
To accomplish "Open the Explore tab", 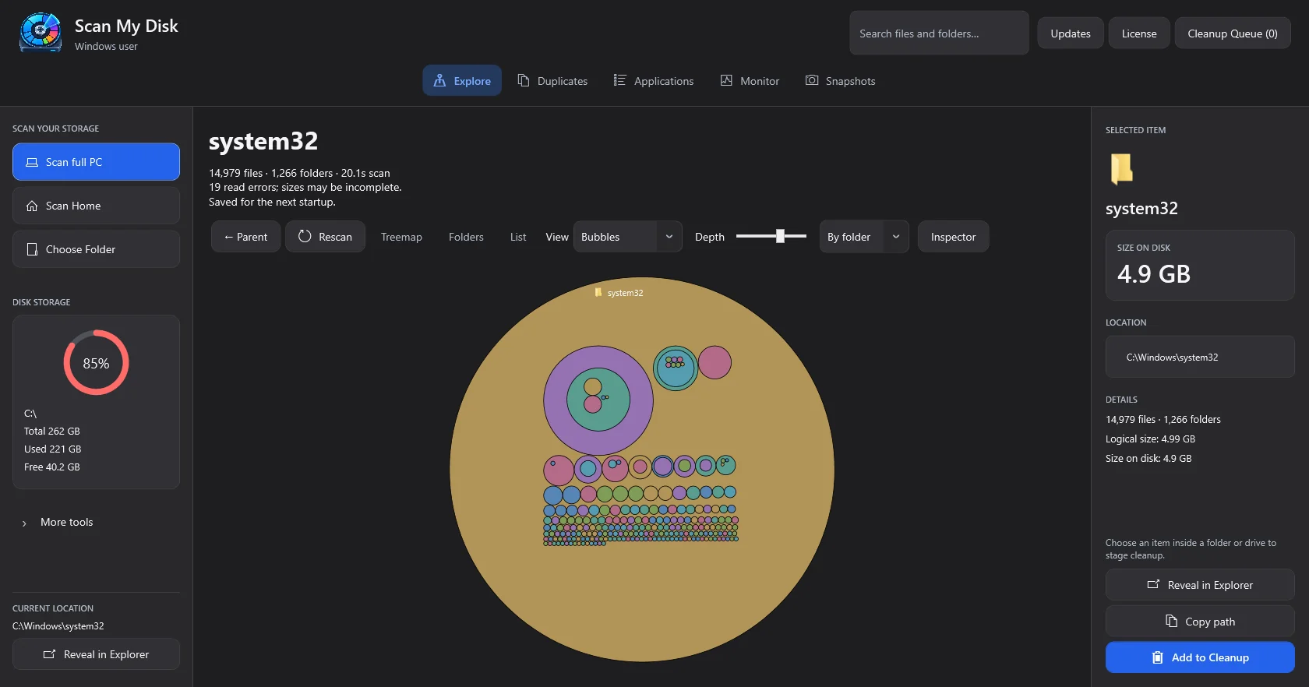I will pos(462,80).
